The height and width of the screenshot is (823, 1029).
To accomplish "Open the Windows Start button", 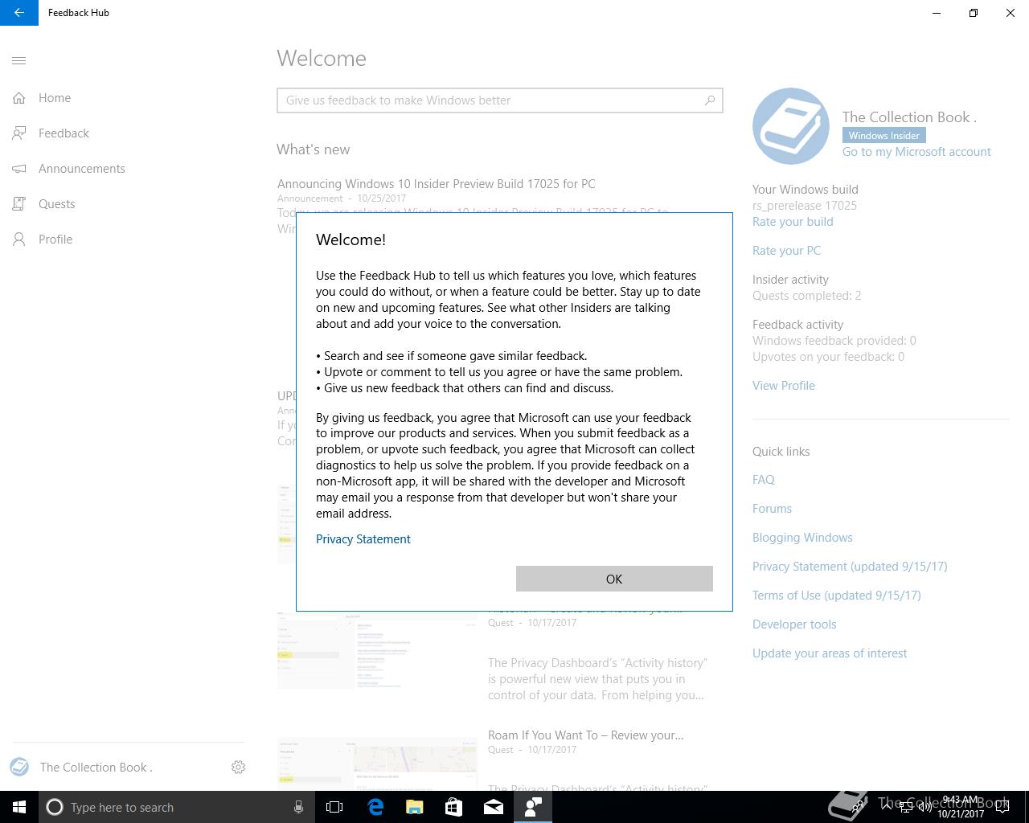I will (x=19, y=807).
